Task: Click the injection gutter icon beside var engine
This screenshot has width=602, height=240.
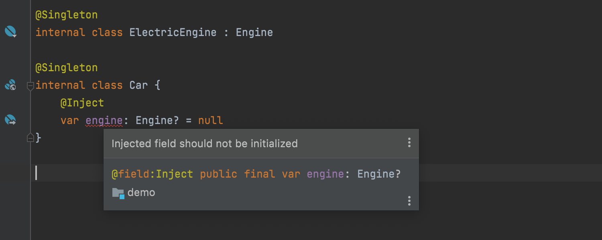Action: [10, 119]
